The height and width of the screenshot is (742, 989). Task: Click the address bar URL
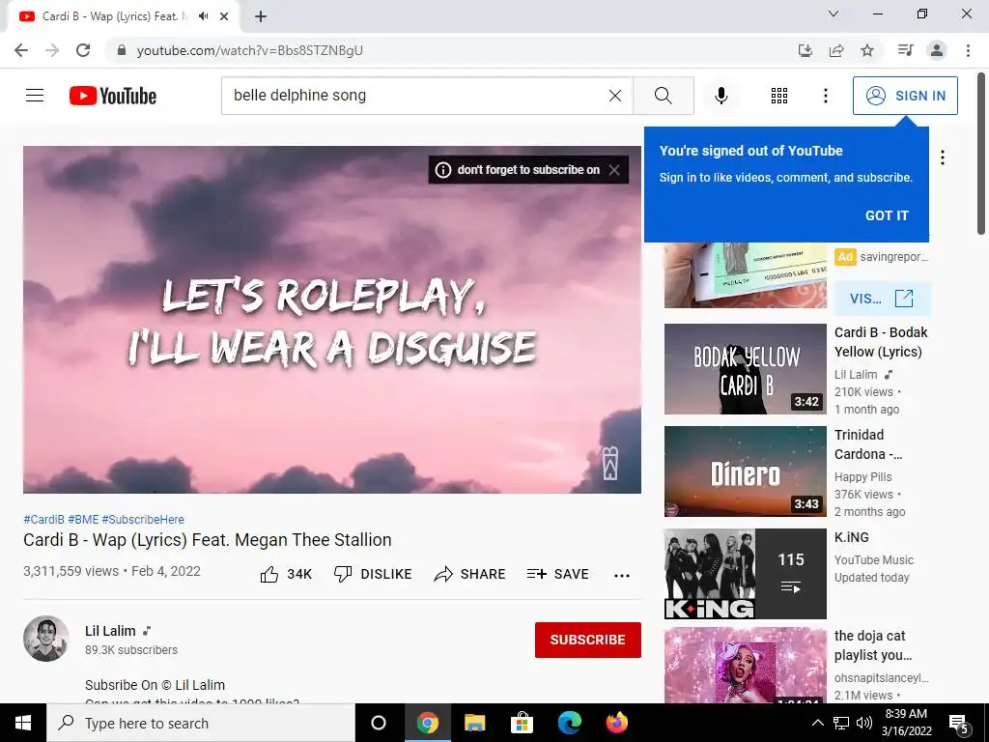[x=250, y=50]
